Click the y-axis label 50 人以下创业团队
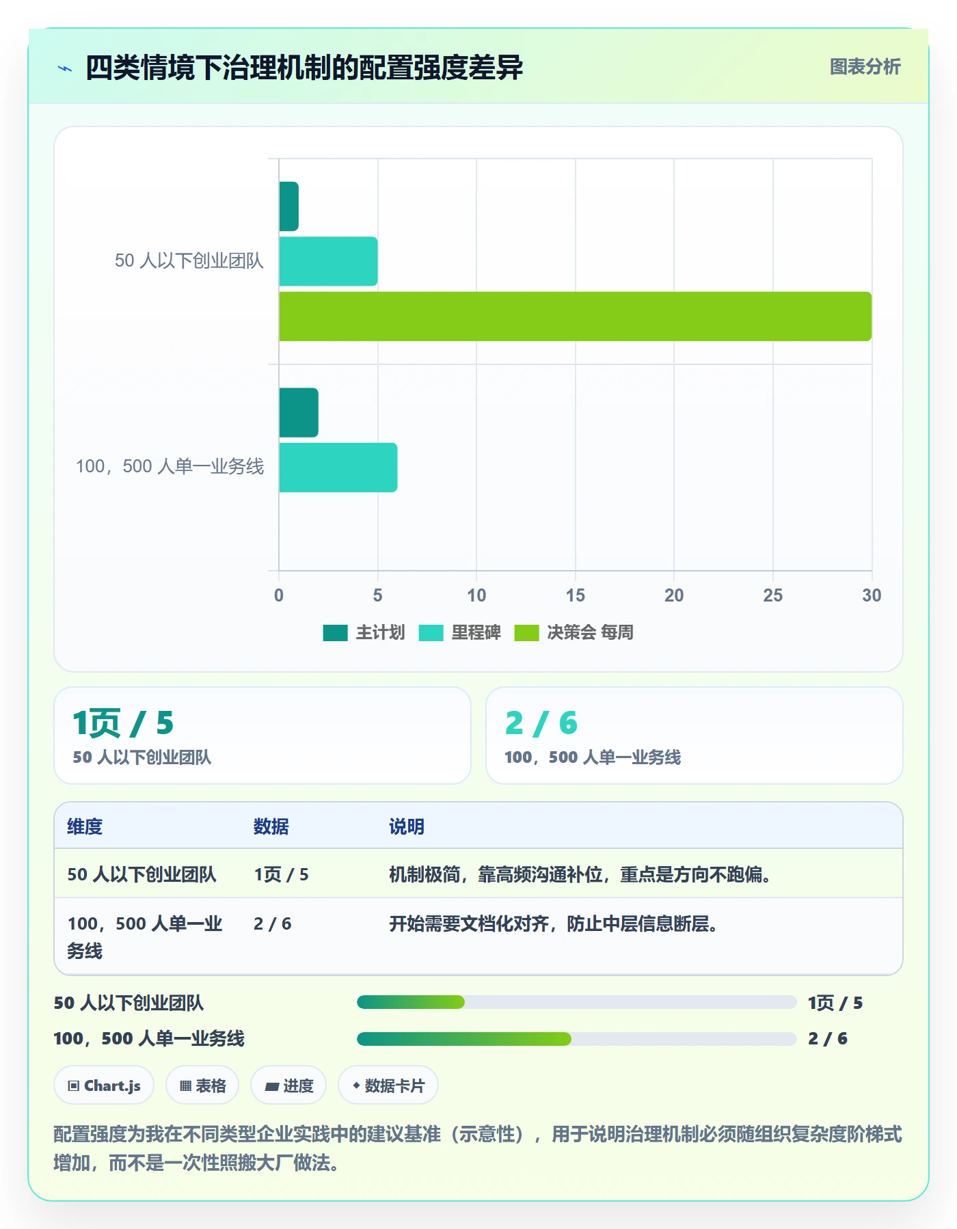The height and width of the screenshot is (1229, 957). (189, 261)
